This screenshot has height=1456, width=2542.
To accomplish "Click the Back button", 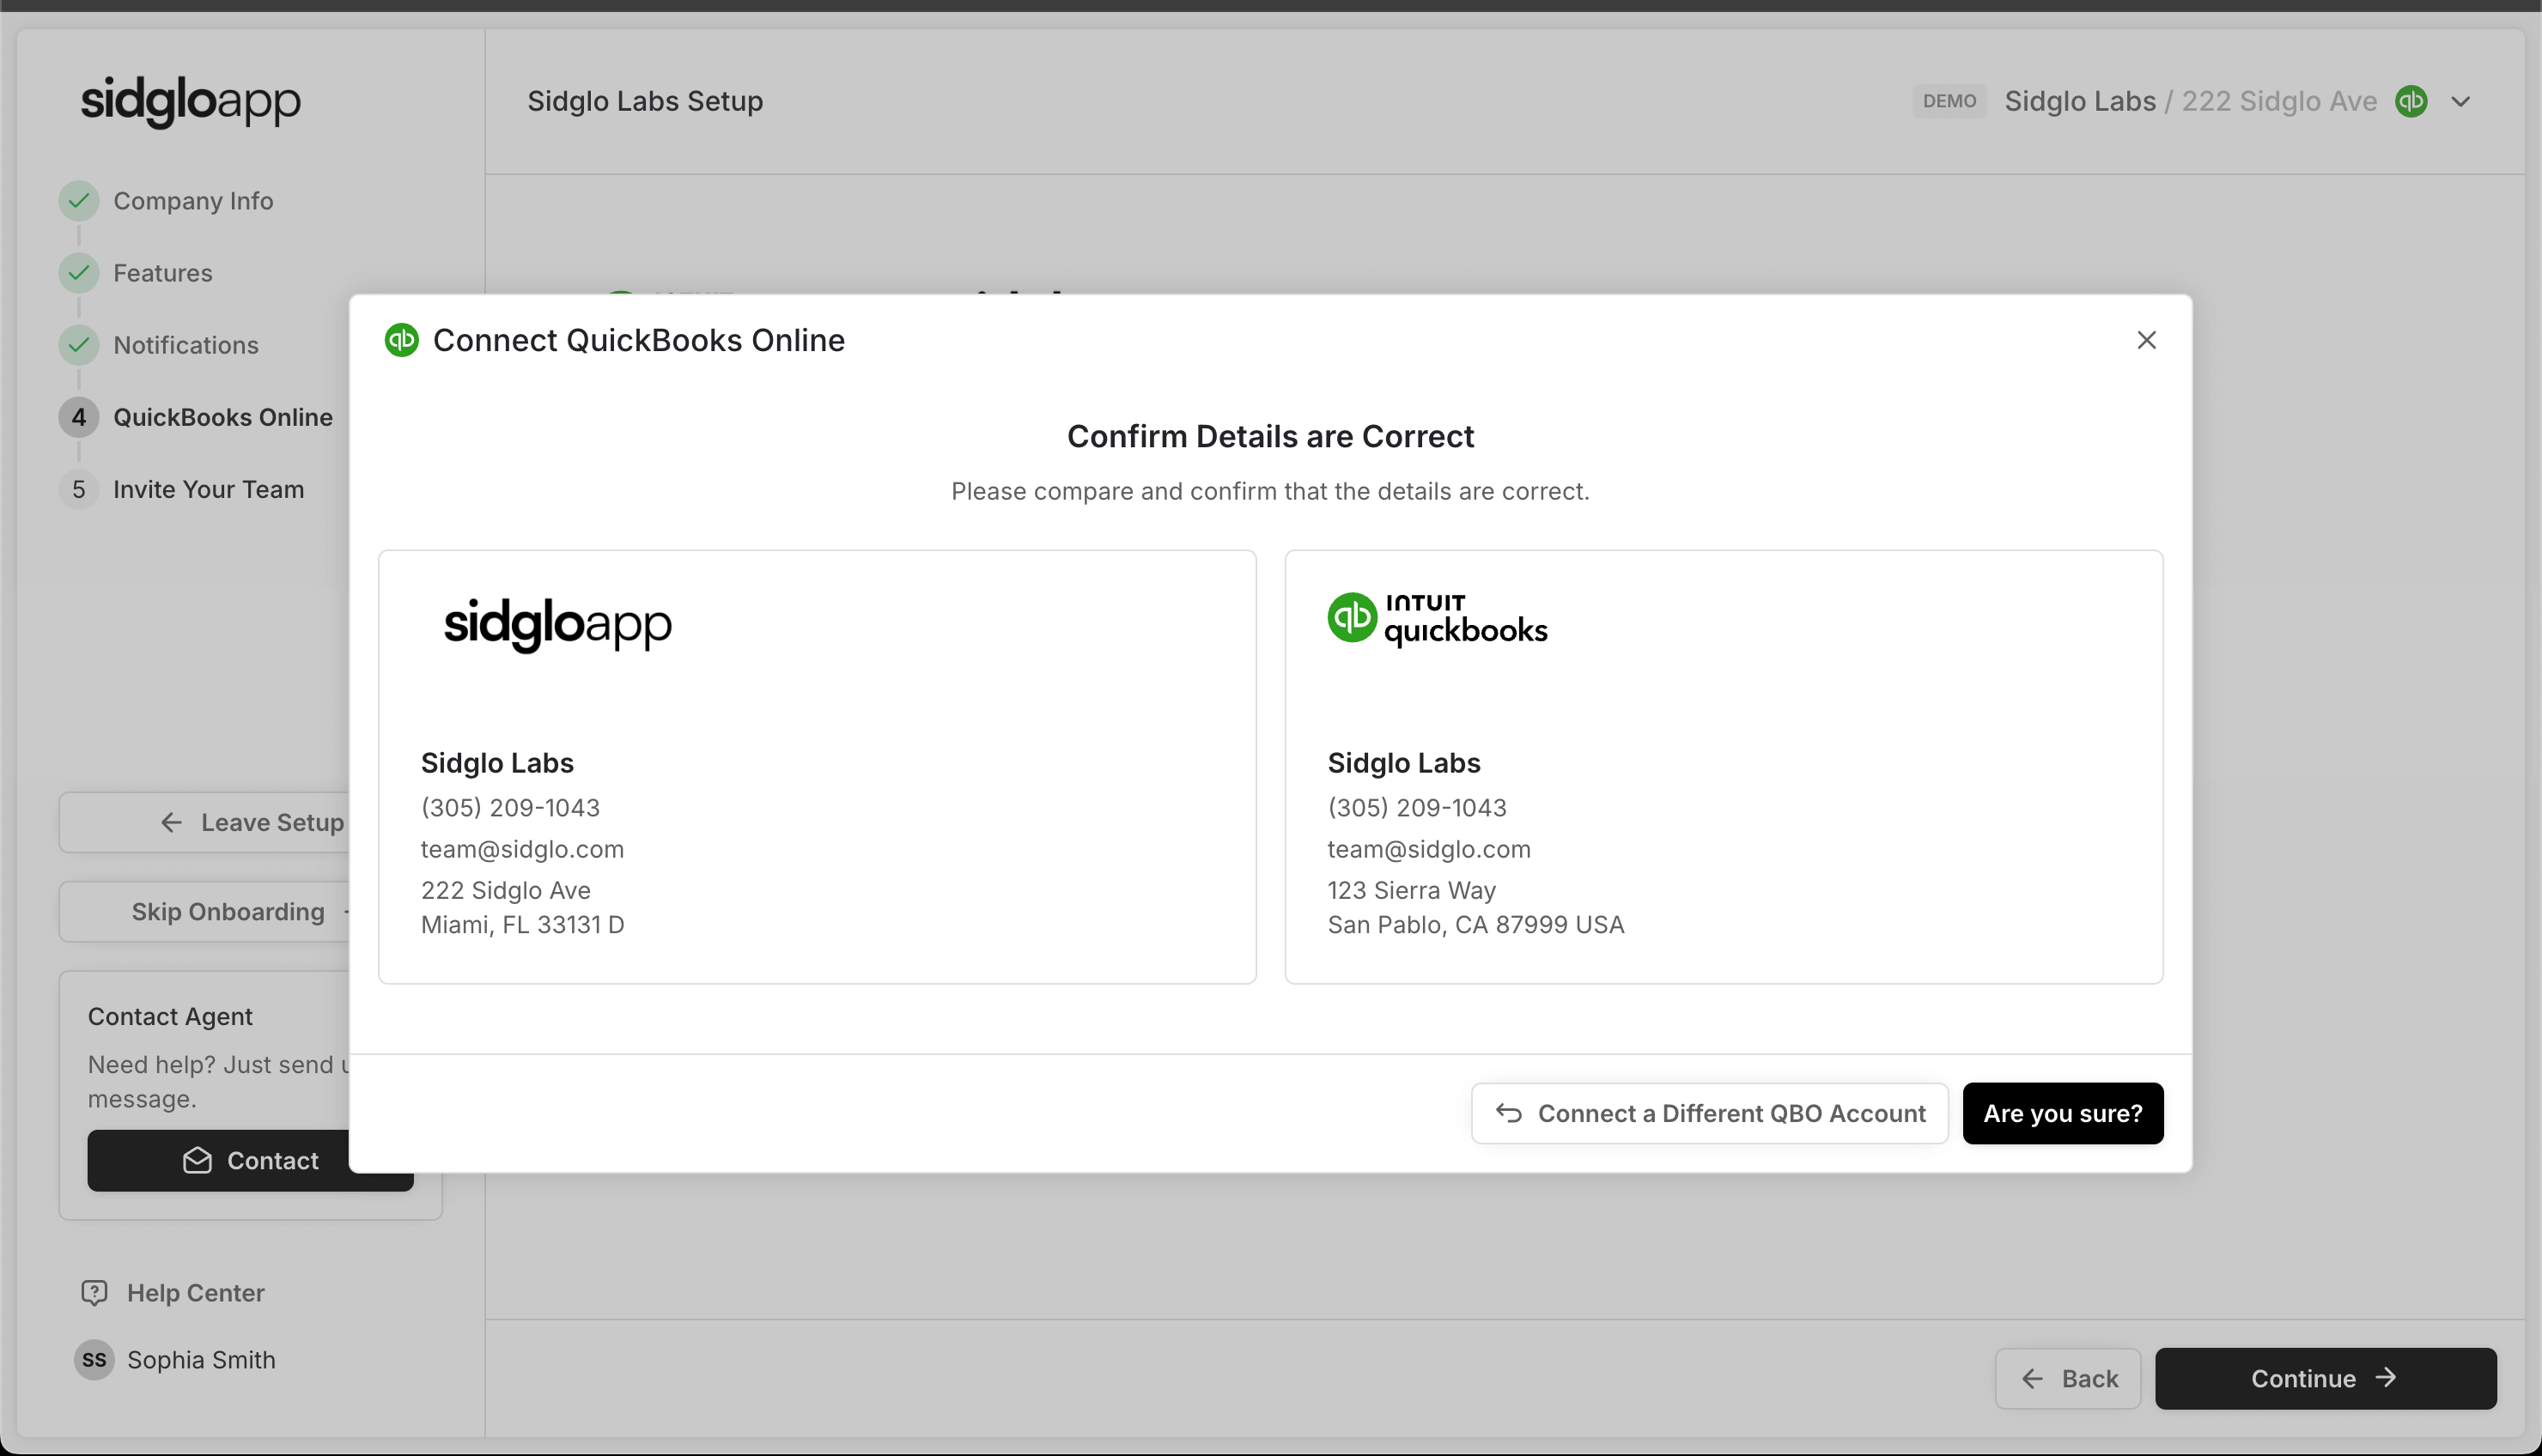I will point(2067,1378).
